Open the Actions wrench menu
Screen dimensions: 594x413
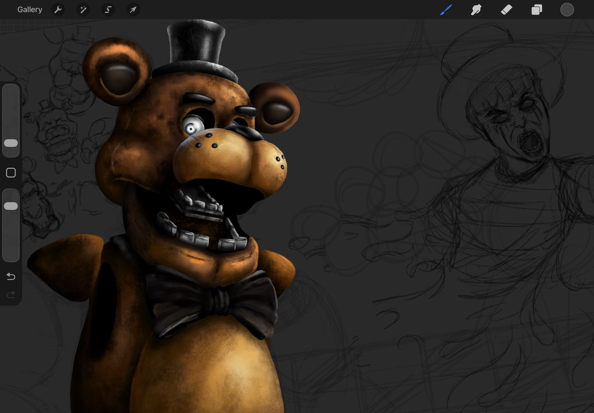(58, 10)
